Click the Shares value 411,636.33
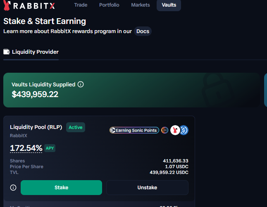The height and width of the screenshot is (207, 267). pos(176,161)
